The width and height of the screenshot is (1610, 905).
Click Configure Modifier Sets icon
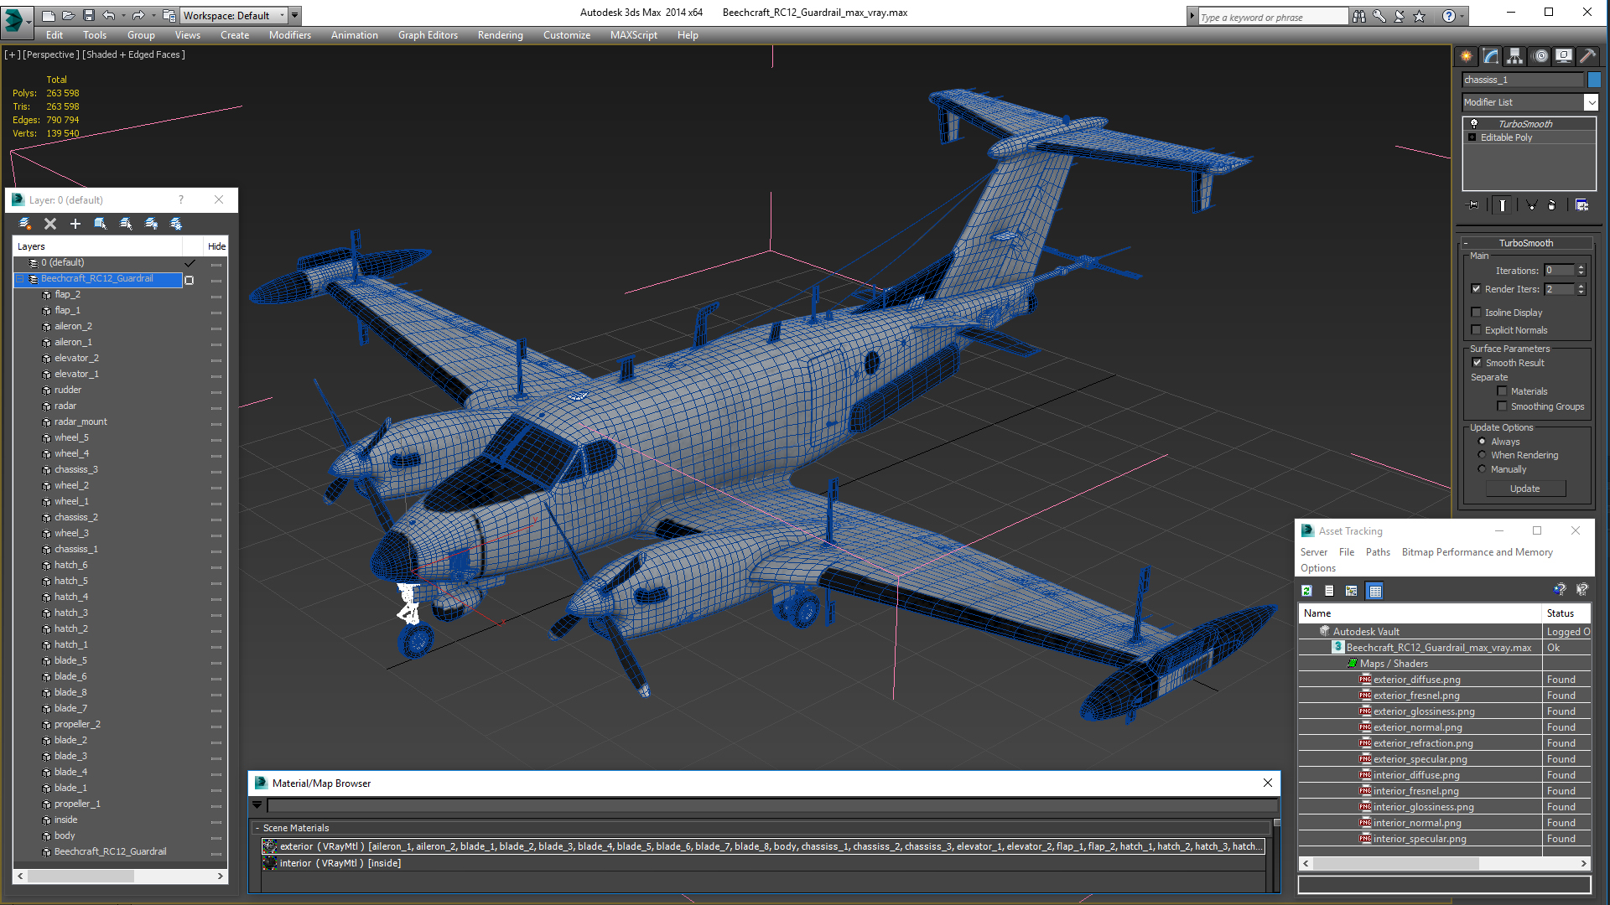coord(1581,205)
